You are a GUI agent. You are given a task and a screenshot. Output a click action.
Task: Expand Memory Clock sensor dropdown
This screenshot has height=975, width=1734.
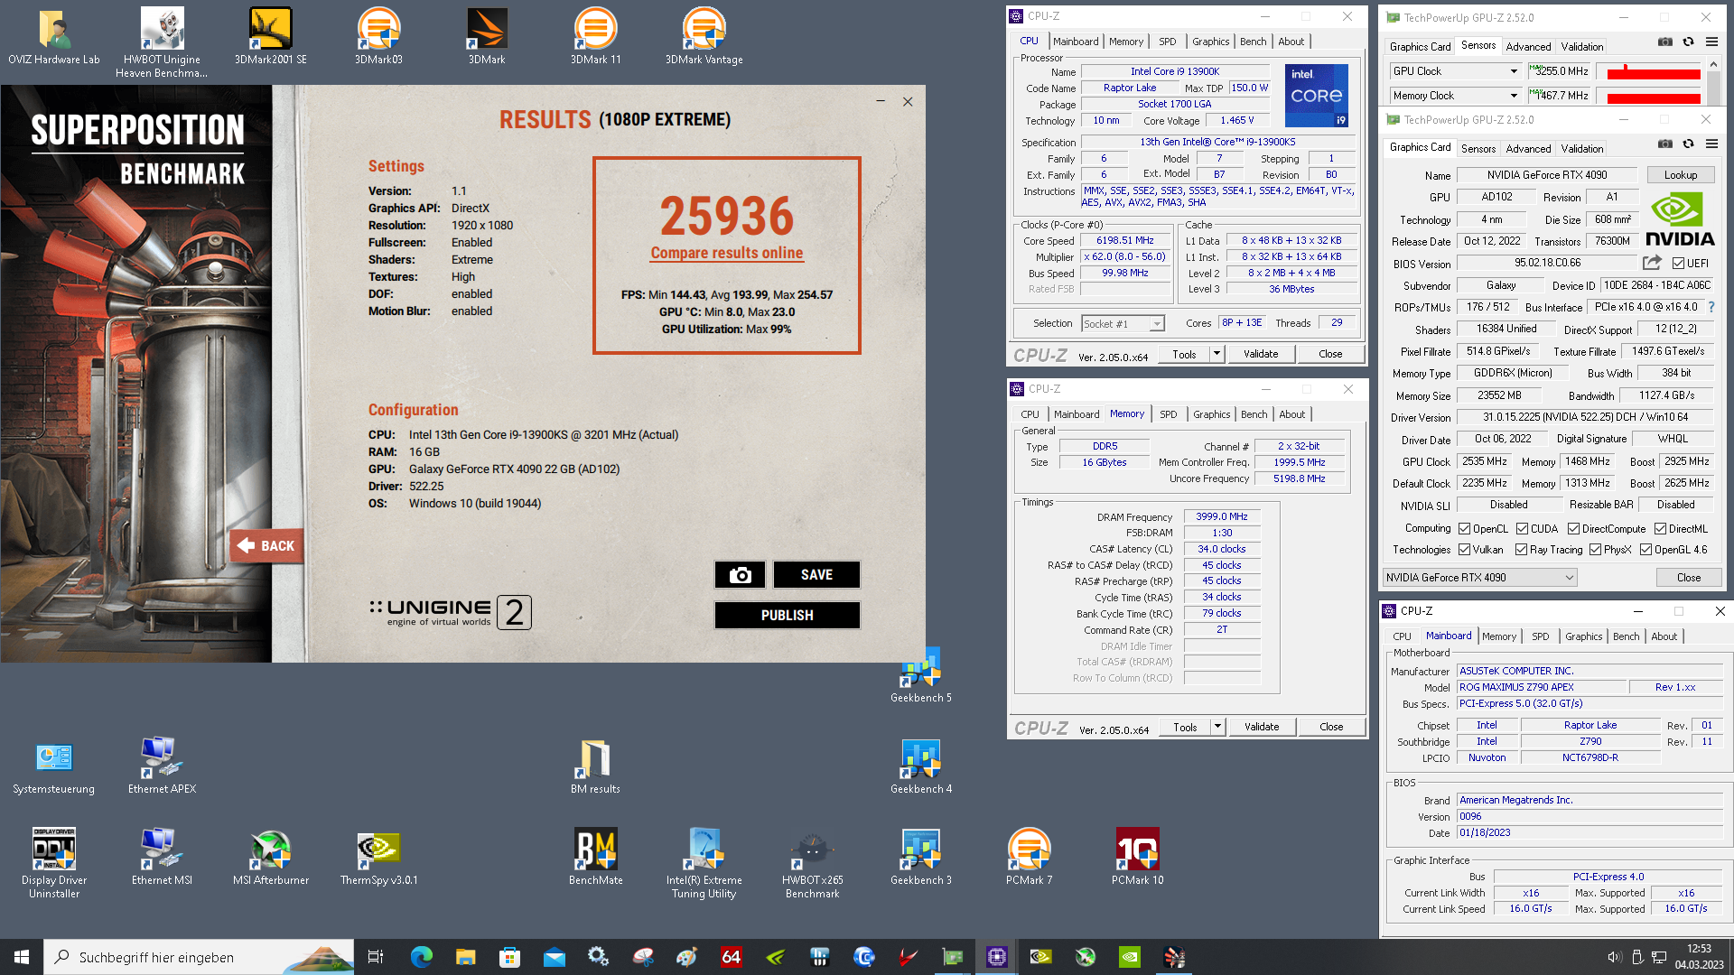pos(1514,96)
